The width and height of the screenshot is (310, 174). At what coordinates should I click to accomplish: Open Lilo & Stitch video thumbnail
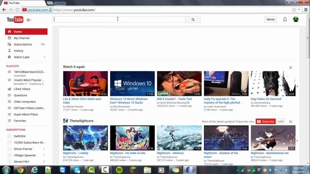coord(85,84)
